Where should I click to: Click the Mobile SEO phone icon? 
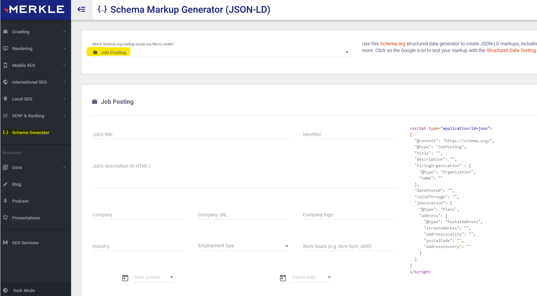pyautogui.click(x=5, y=65)
